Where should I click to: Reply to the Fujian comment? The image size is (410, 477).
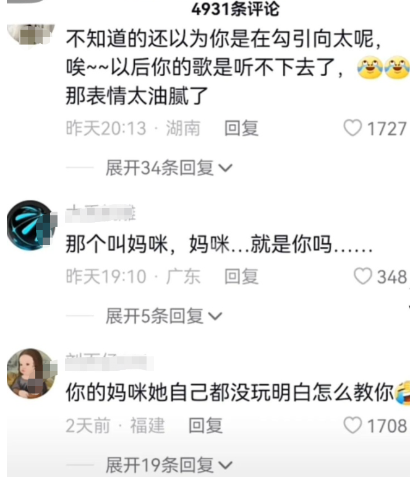[x=205, y=425]
